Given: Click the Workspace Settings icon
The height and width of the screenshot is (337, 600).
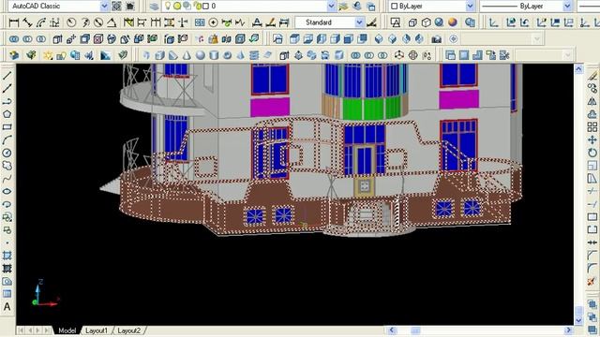Looking at the screenshot, I should (x=116, y=7).
